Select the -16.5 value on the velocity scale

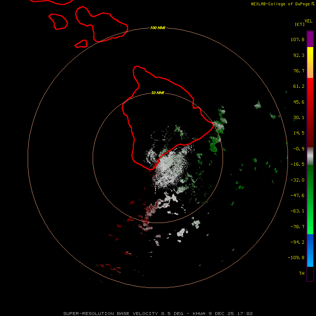coord(297,164)
